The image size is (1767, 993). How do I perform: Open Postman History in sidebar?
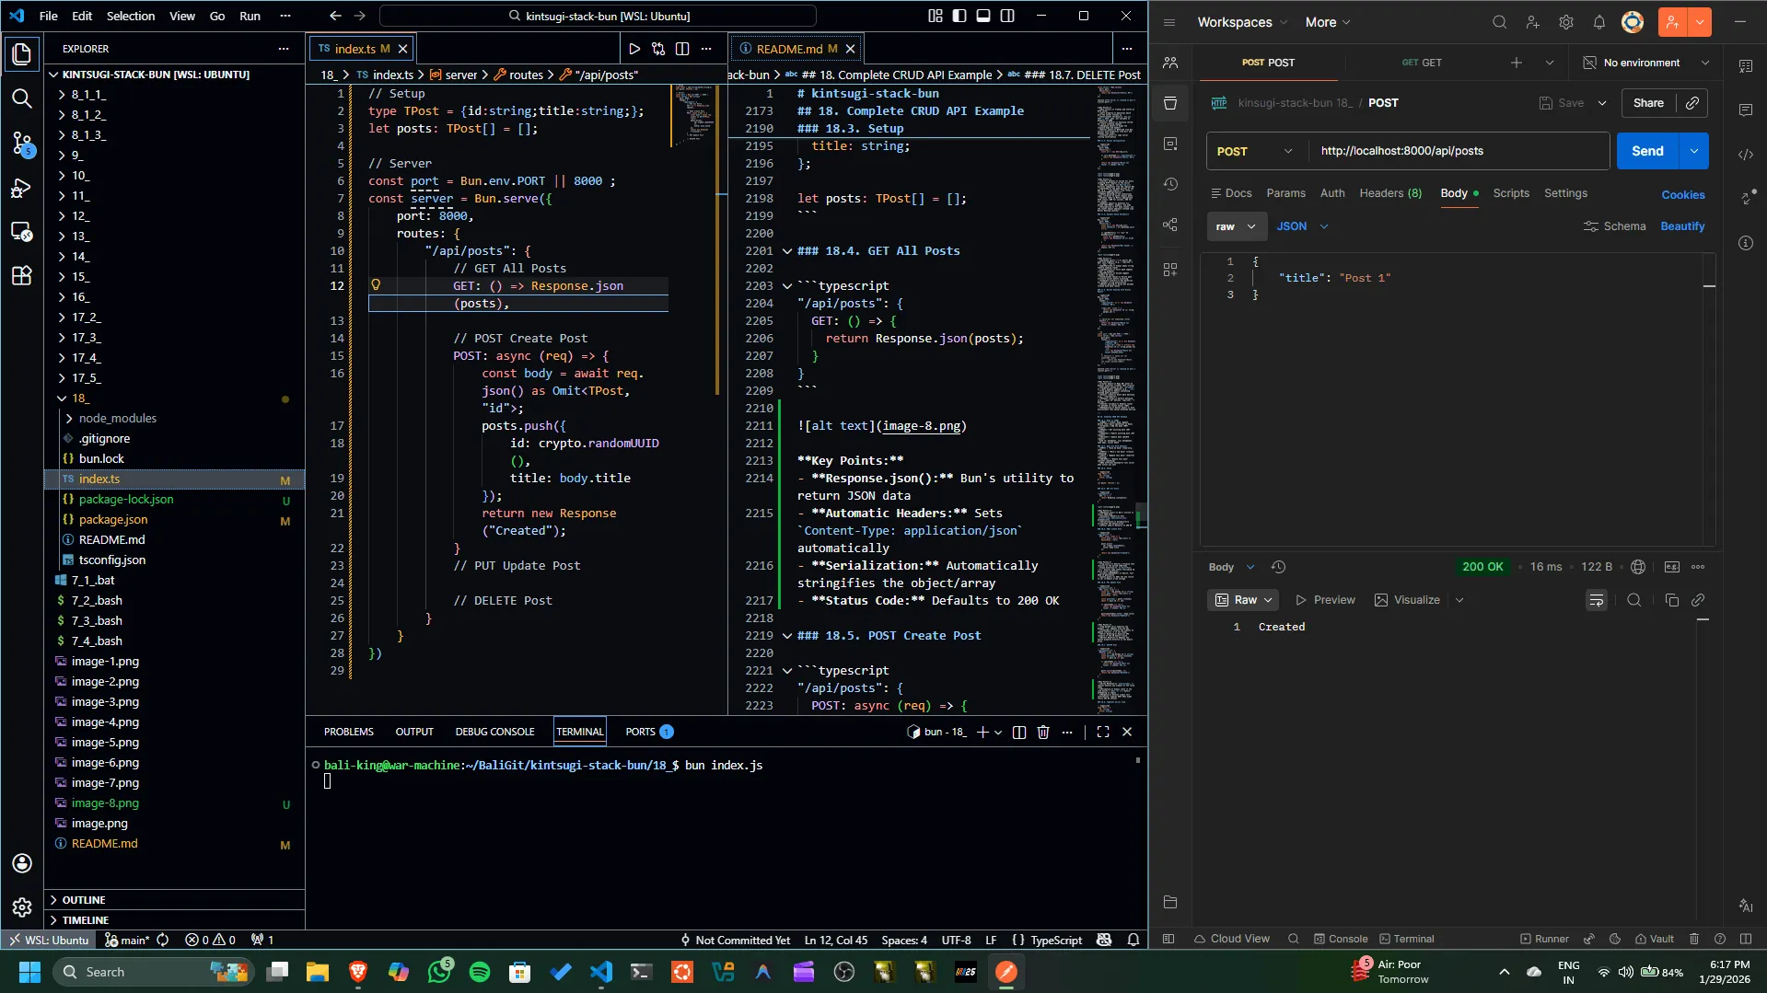coord(1170,184)
